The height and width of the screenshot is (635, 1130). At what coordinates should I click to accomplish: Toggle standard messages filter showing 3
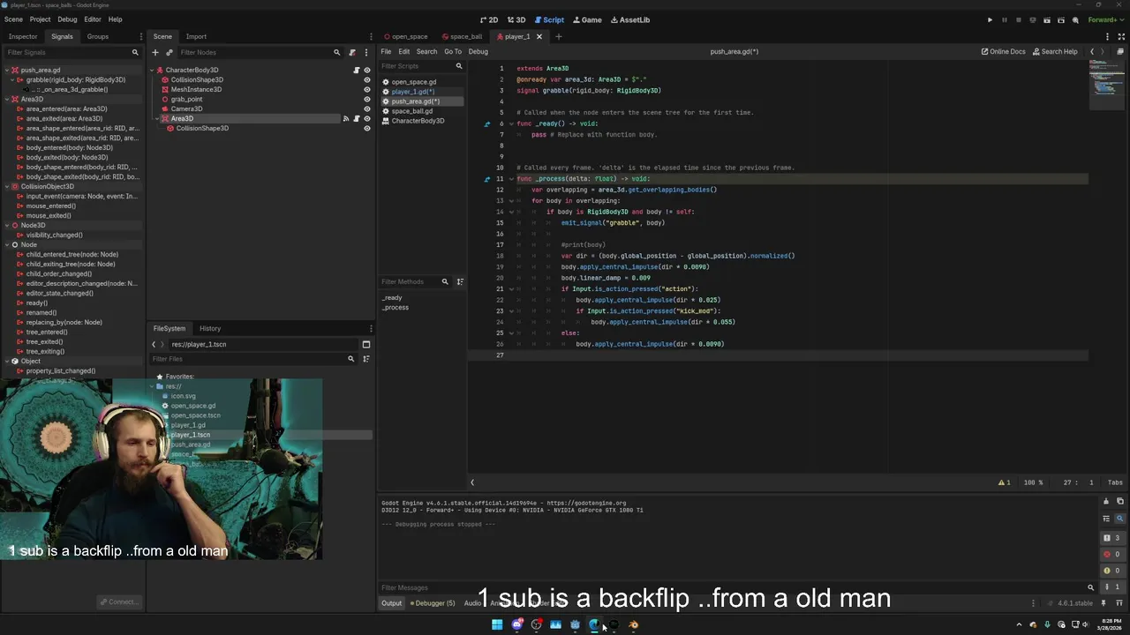point(1112,537)
